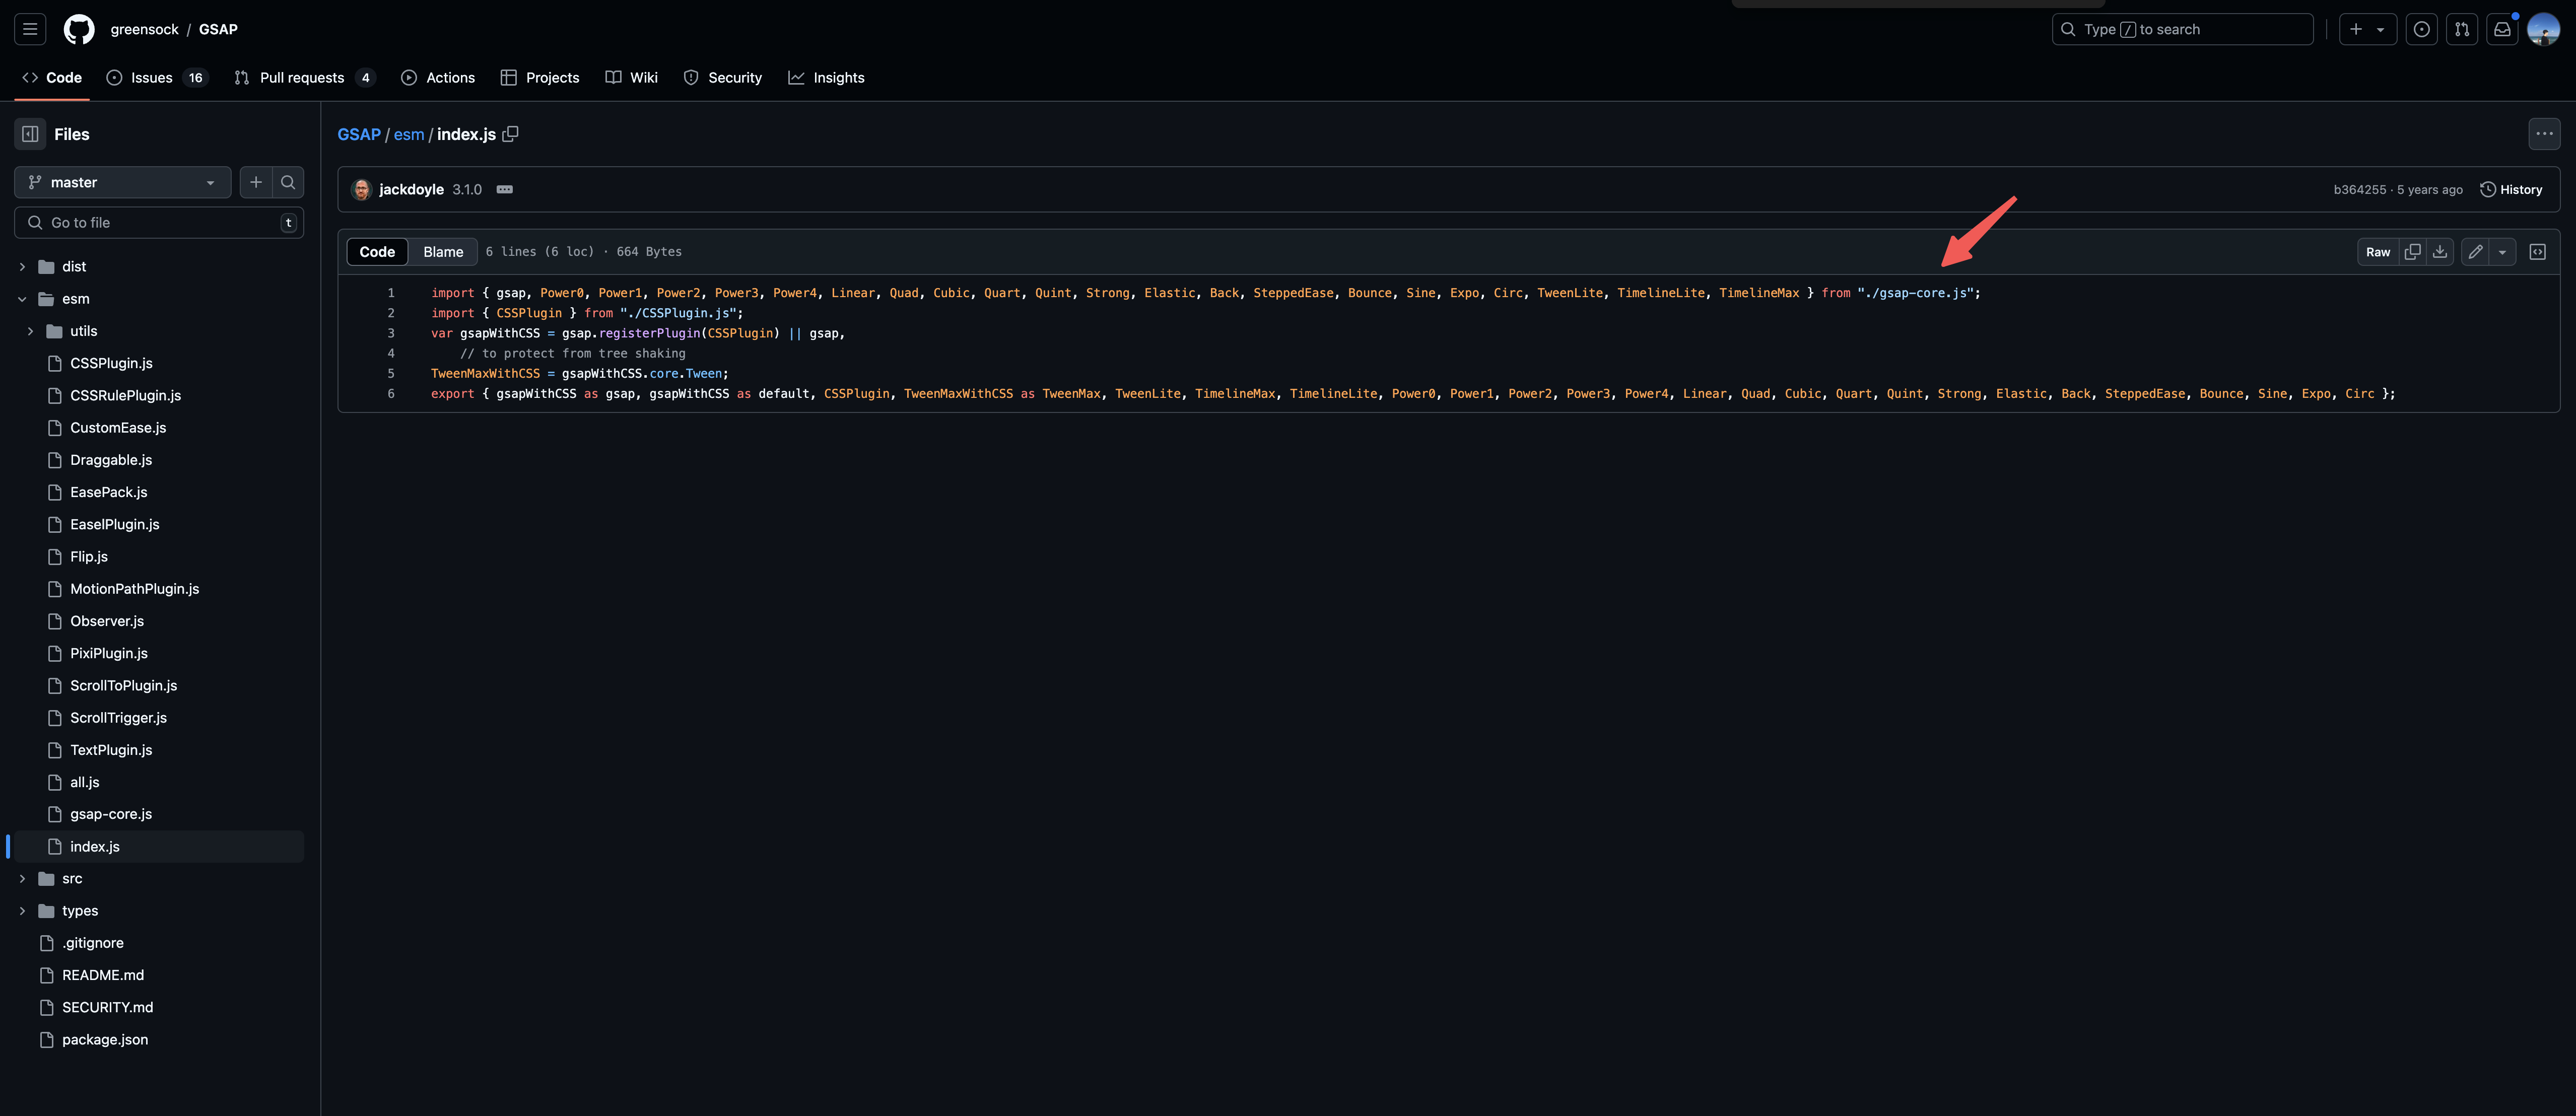View file History
Viewport: 2576px width, 1116px height.
[2511, 189]
